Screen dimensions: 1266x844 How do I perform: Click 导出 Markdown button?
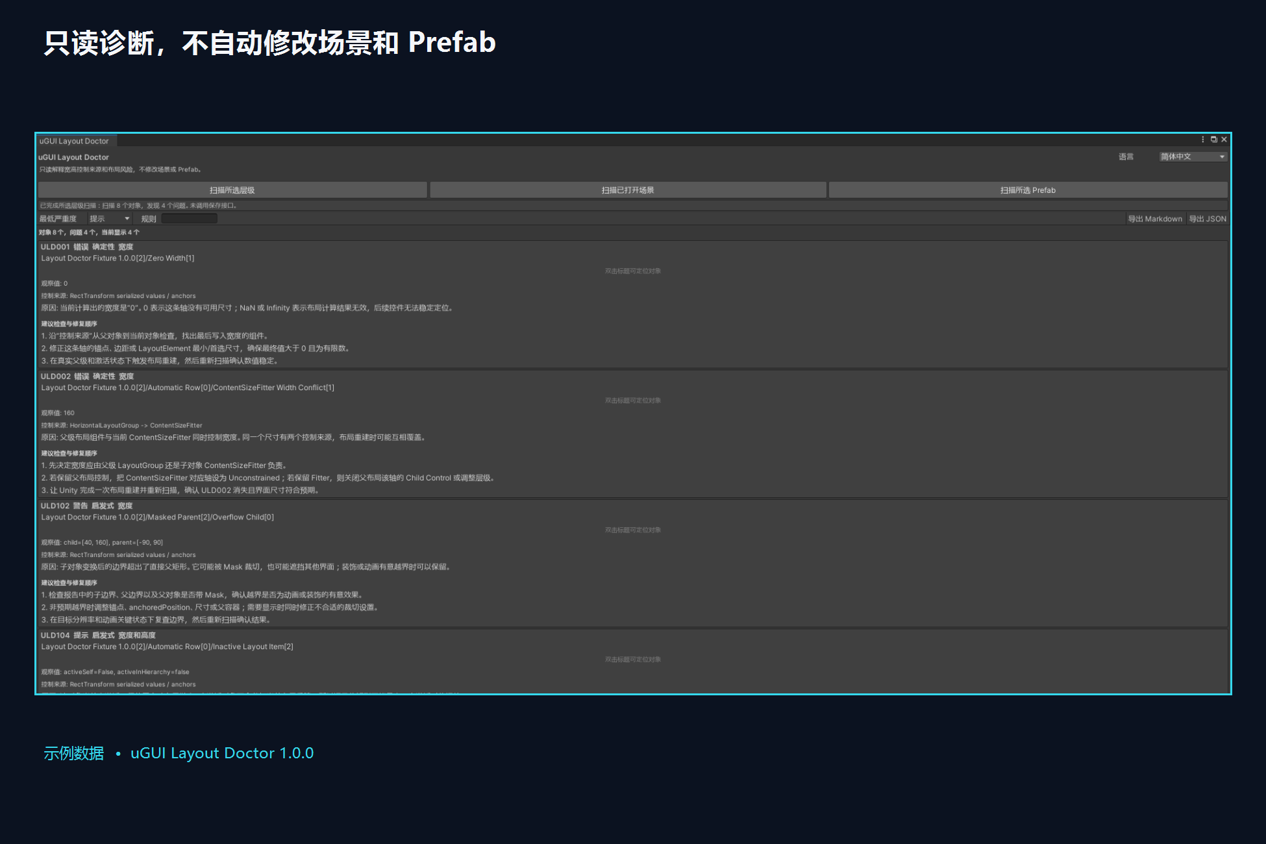pos(1155,219)
